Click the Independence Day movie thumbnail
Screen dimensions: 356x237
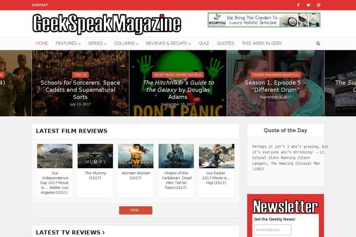pyautogui.click(x=55, y=156)
